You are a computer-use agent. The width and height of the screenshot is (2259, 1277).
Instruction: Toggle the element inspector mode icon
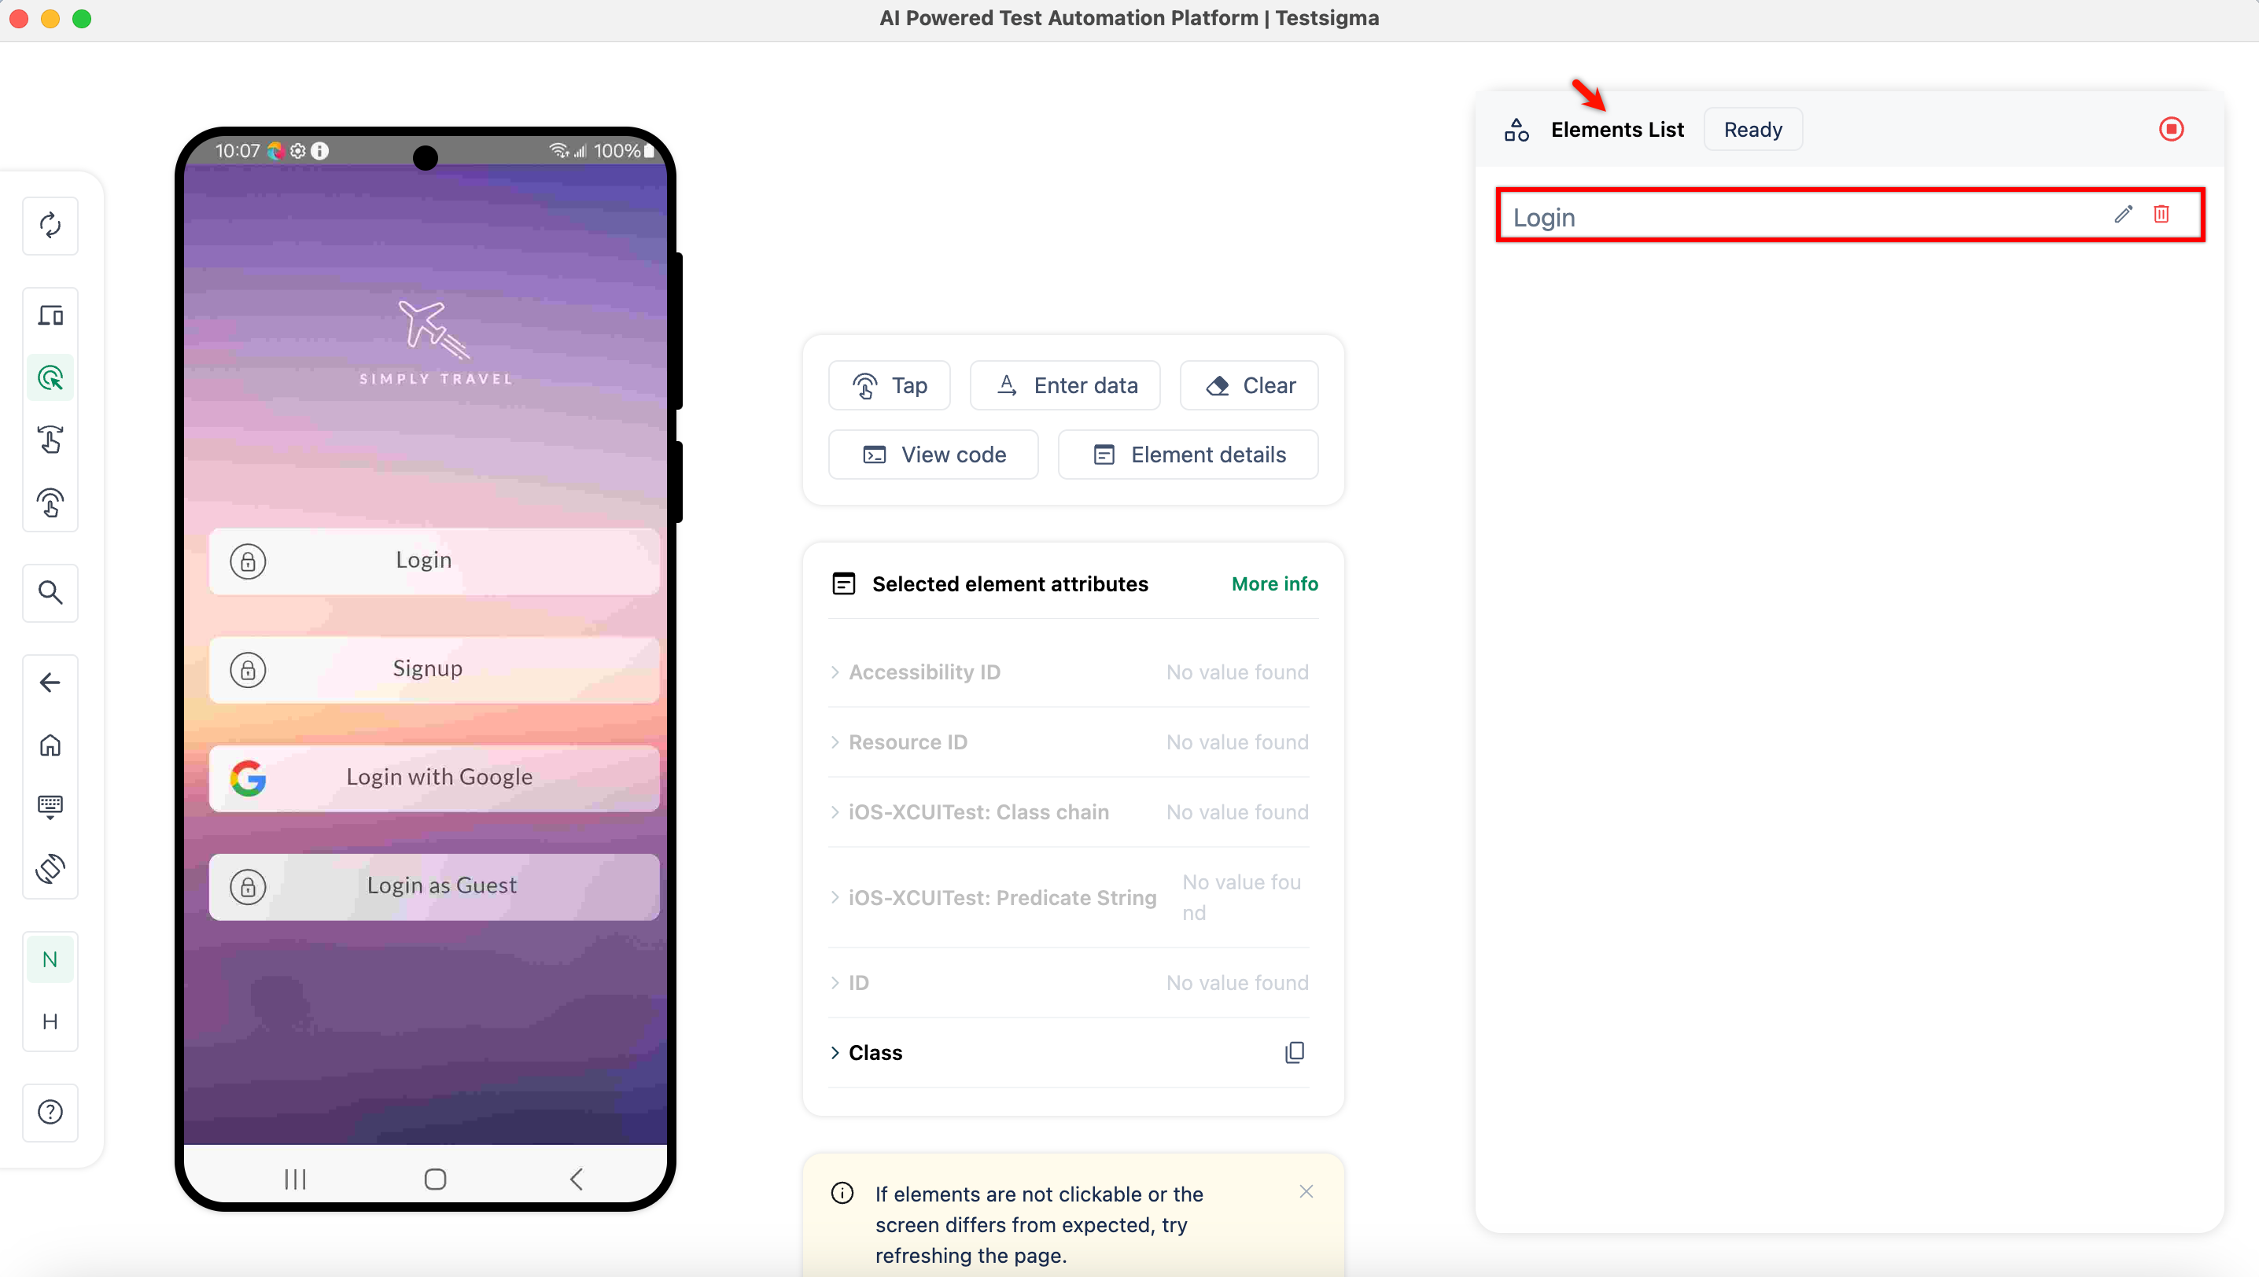(x=50, y=378)
